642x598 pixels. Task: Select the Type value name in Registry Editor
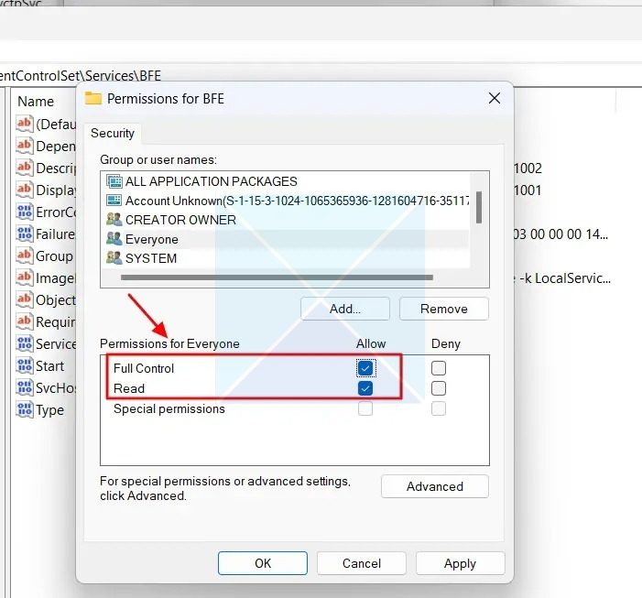coord(50,409)
